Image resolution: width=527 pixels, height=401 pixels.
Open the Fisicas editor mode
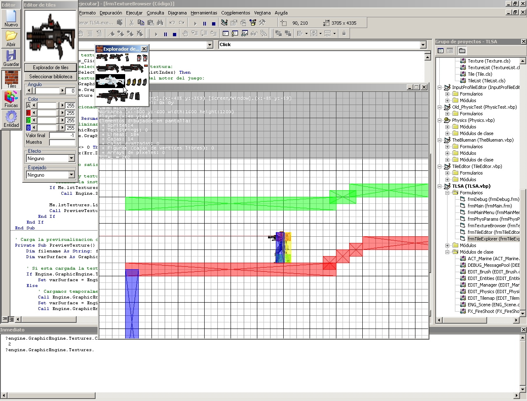click(11, 99)
